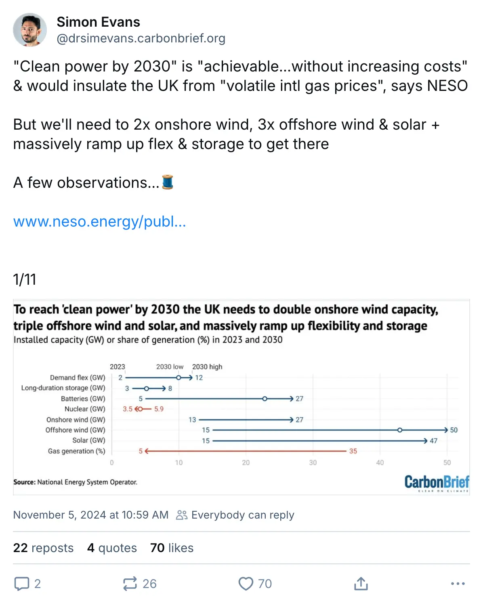Open the share upload icon
The image size is (483, 605).
pyautogui.click(x=361, y=584)
